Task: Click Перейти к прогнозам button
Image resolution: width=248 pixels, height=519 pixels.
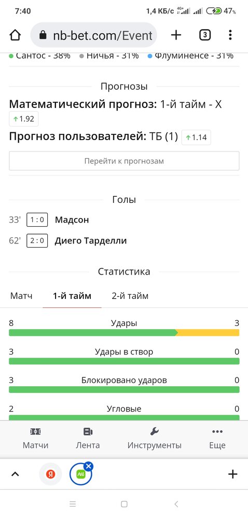Action: tap(124, 161)
